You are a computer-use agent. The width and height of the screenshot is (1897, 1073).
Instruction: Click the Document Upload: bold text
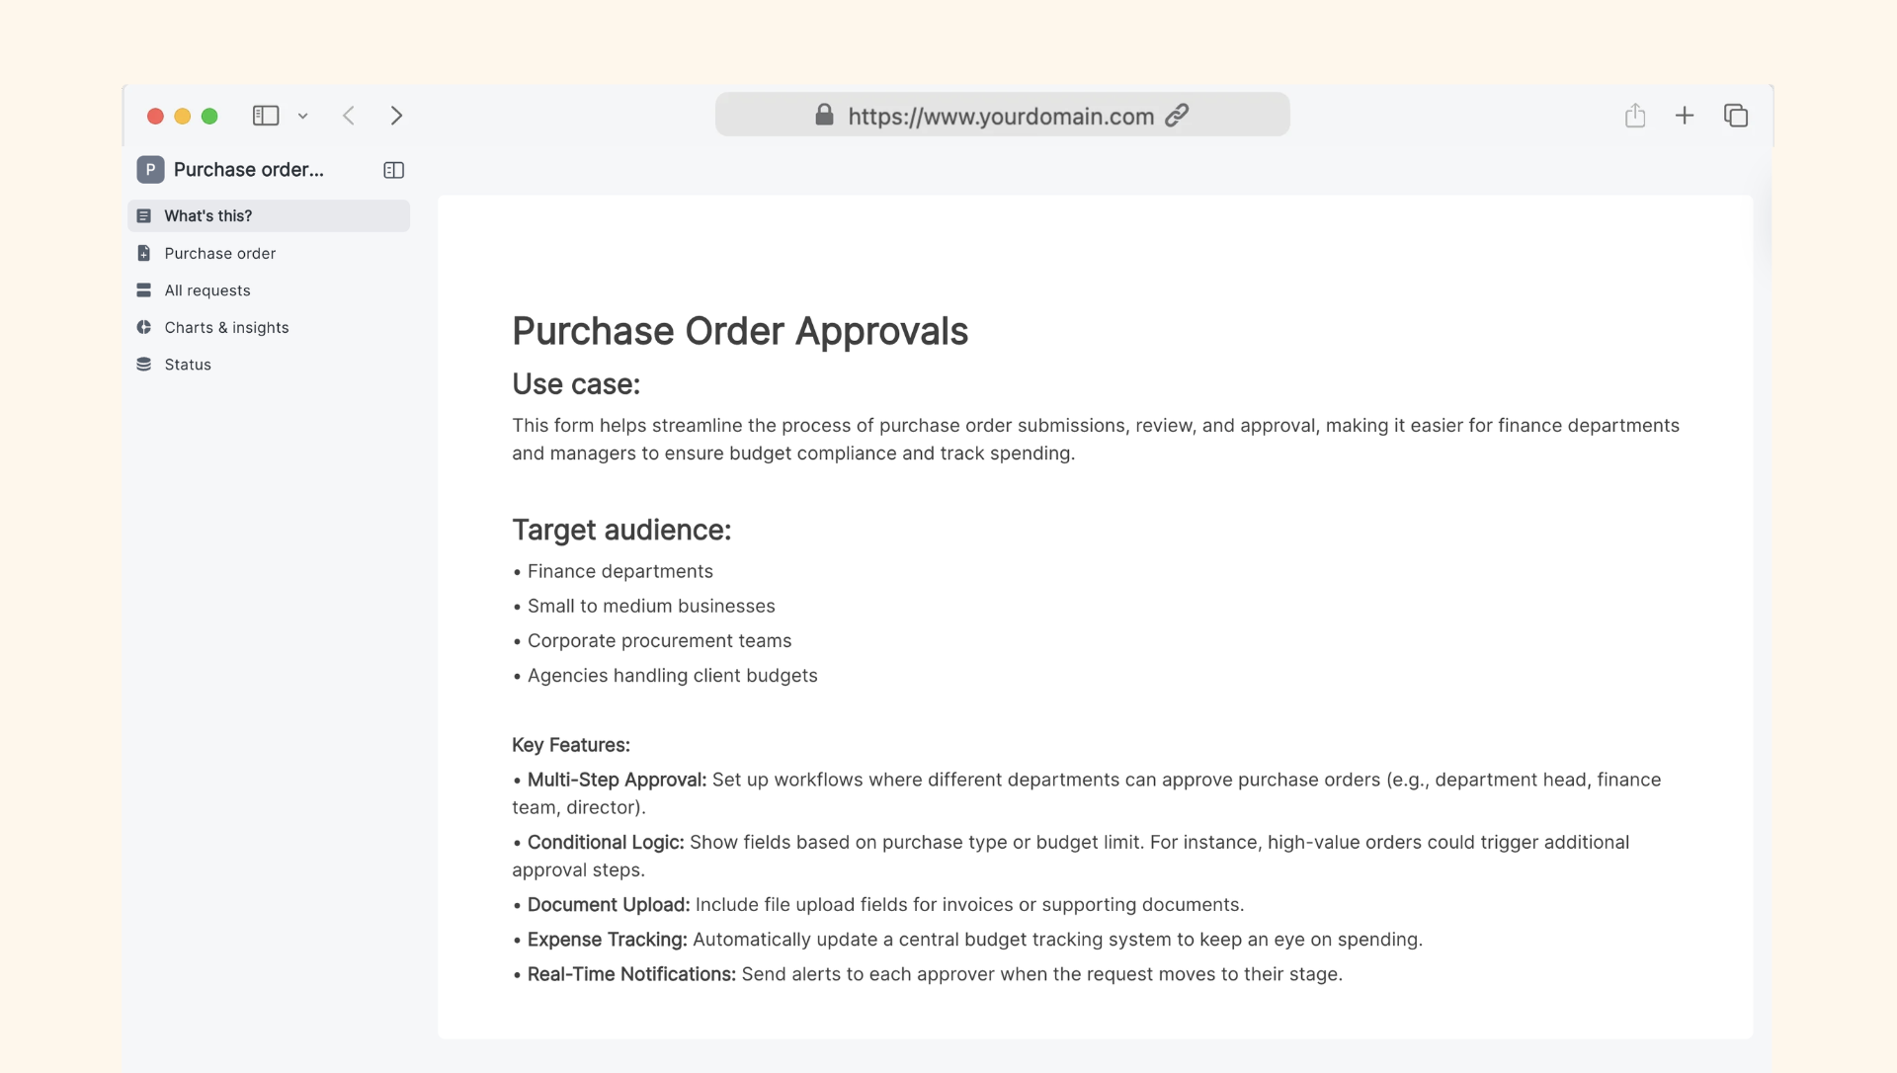[x=609, y=905]
